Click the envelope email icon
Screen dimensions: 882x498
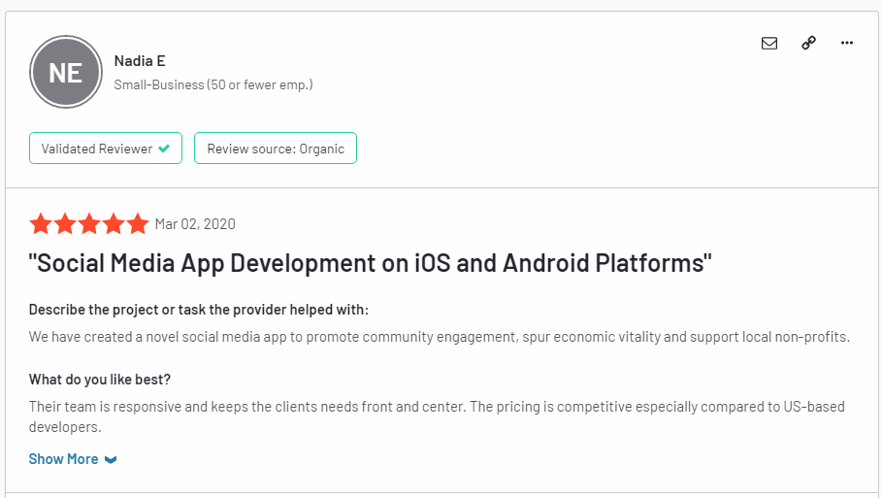click(x=769, y=43)
